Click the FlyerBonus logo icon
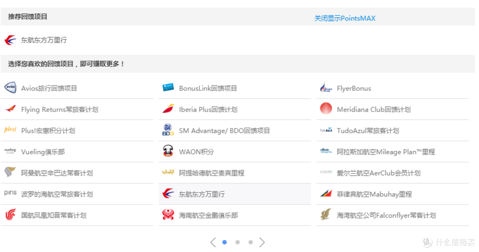Image resolution: width=479 pixels, height=252 pixels. 326,88
